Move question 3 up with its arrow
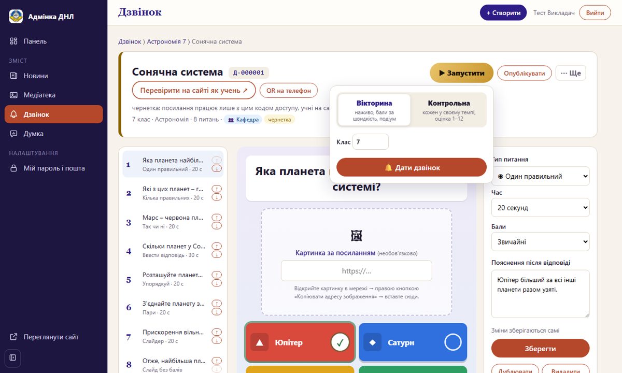This screenshot has height=373, width=622. click(x=217, y=217)
